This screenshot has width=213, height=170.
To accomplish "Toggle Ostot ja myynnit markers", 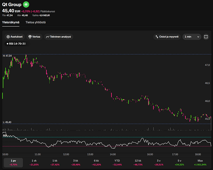I will [167, 36].
